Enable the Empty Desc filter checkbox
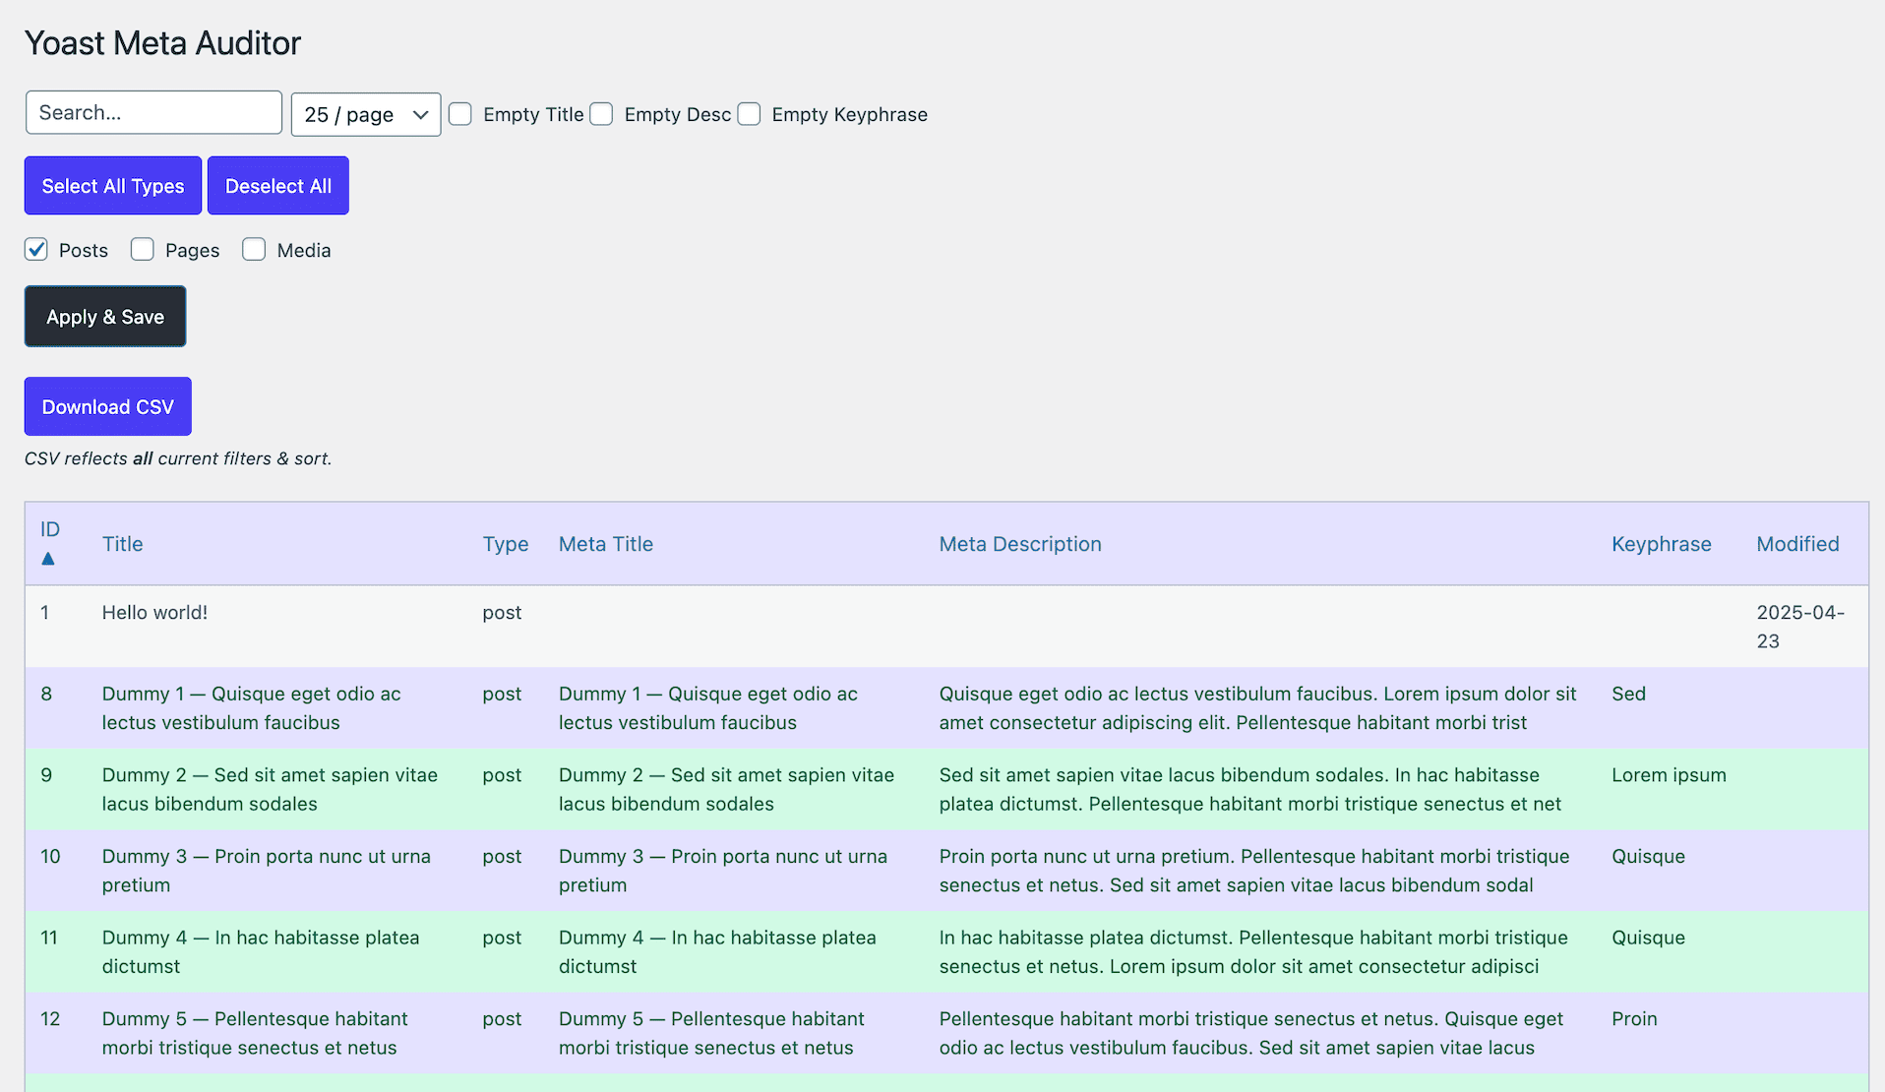 pos(602,114)
